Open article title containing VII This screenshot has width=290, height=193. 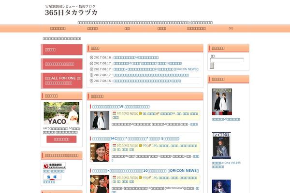pyautogui.click(x=121, y=107)
